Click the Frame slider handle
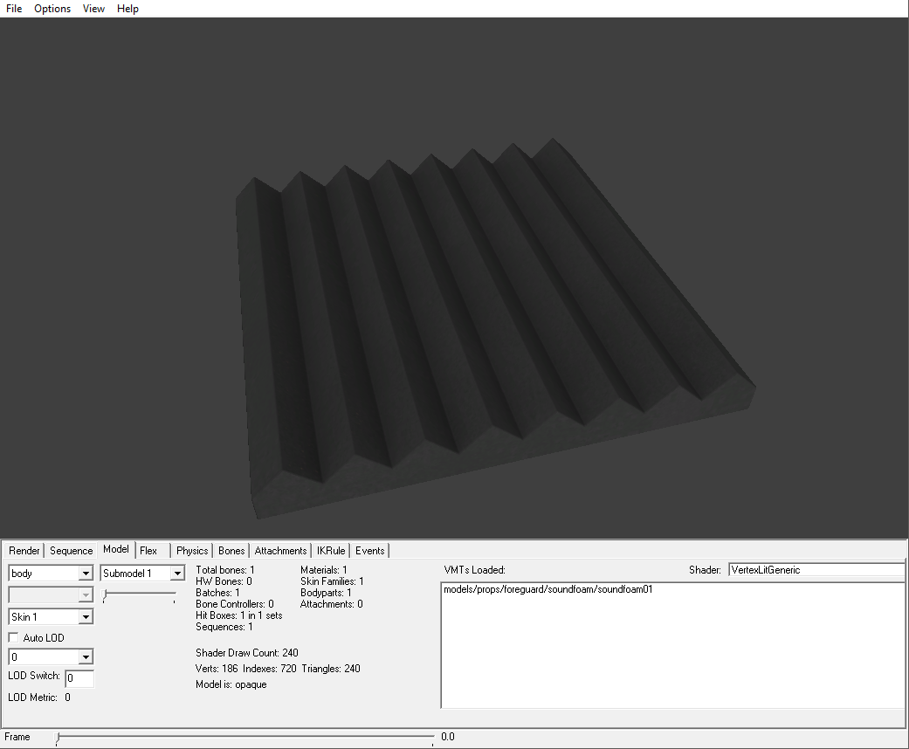 [x=57, y=738]
